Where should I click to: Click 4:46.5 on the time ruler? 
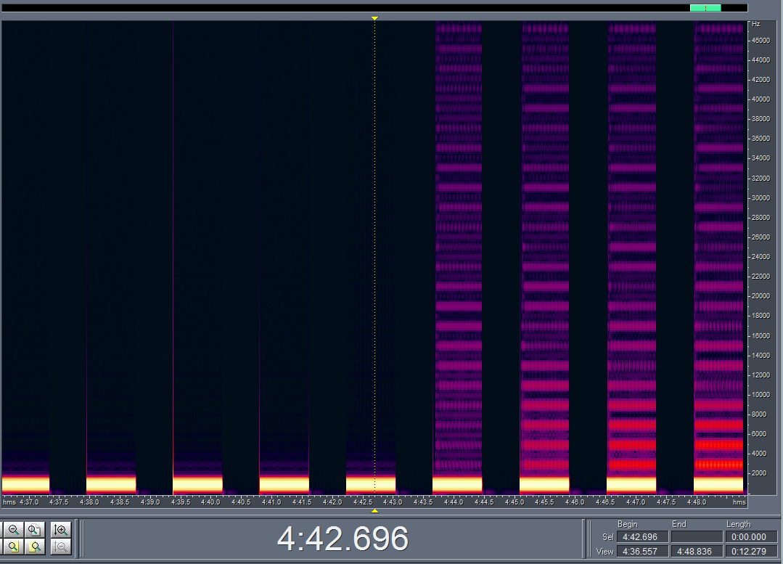tap(605, 502)
